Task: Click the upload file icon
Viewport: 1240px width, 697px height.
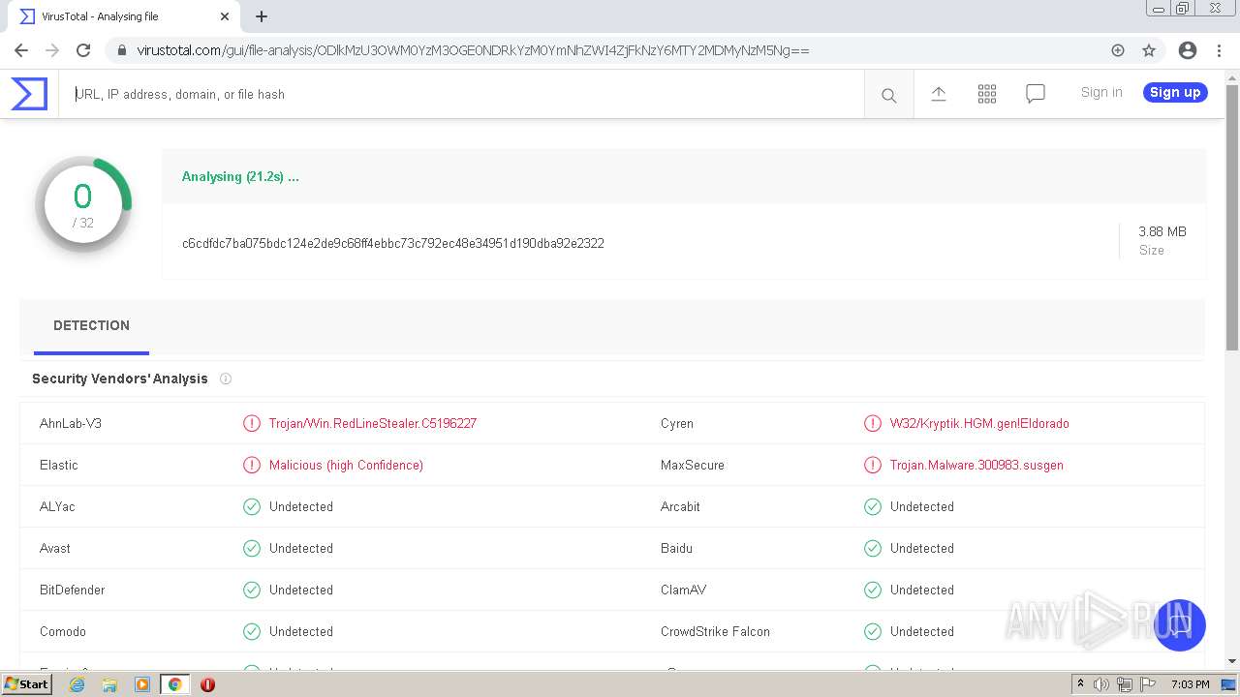Action: (x=939, y=94)
